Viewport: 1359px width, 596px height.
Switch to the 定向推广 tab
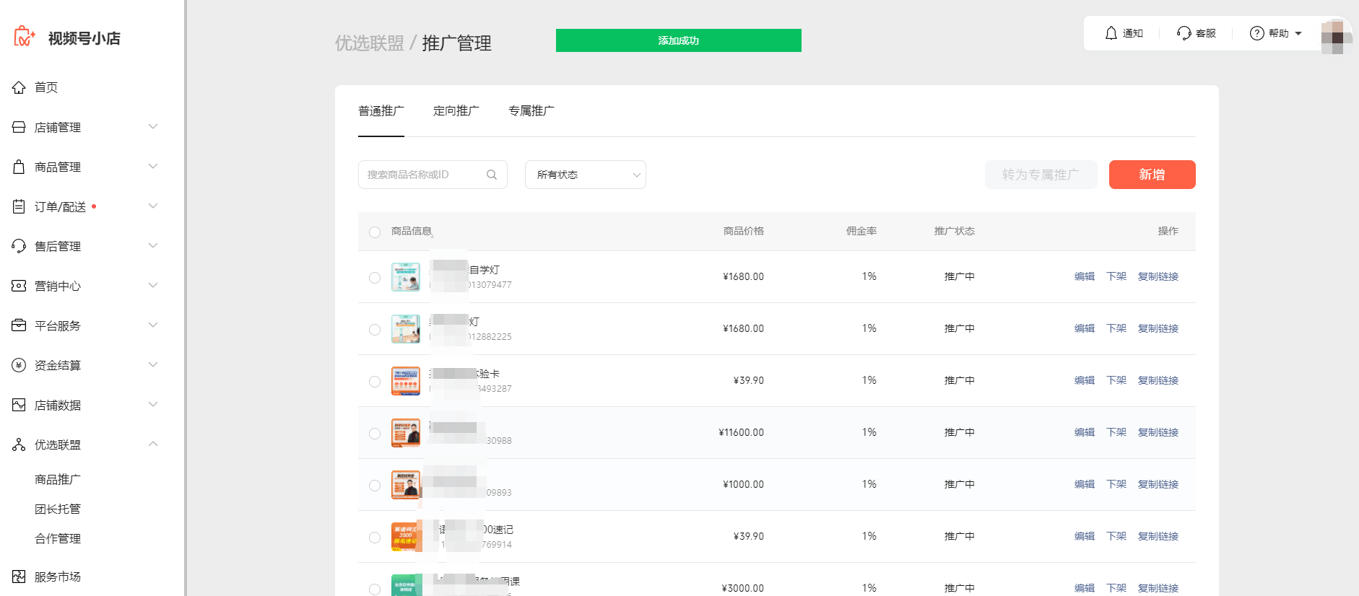[x=456, y=111]
